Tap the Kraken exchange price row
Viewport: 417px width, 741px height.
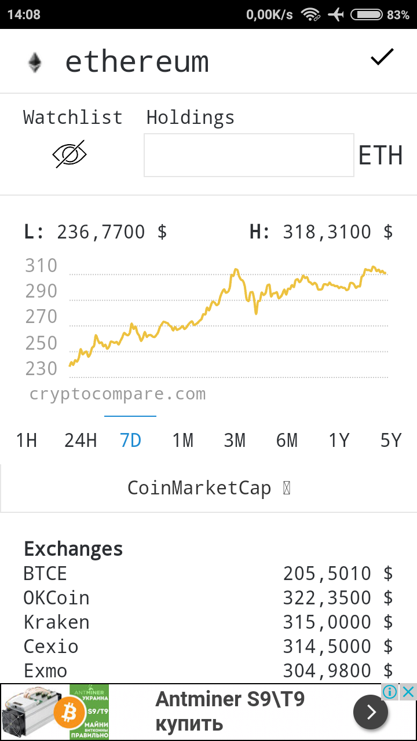(x=209, y=622)
